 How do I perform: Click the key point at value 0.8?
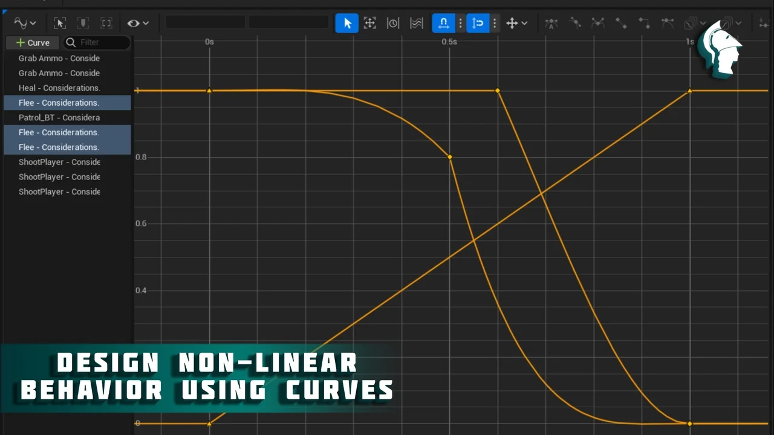tap(450, 157)
